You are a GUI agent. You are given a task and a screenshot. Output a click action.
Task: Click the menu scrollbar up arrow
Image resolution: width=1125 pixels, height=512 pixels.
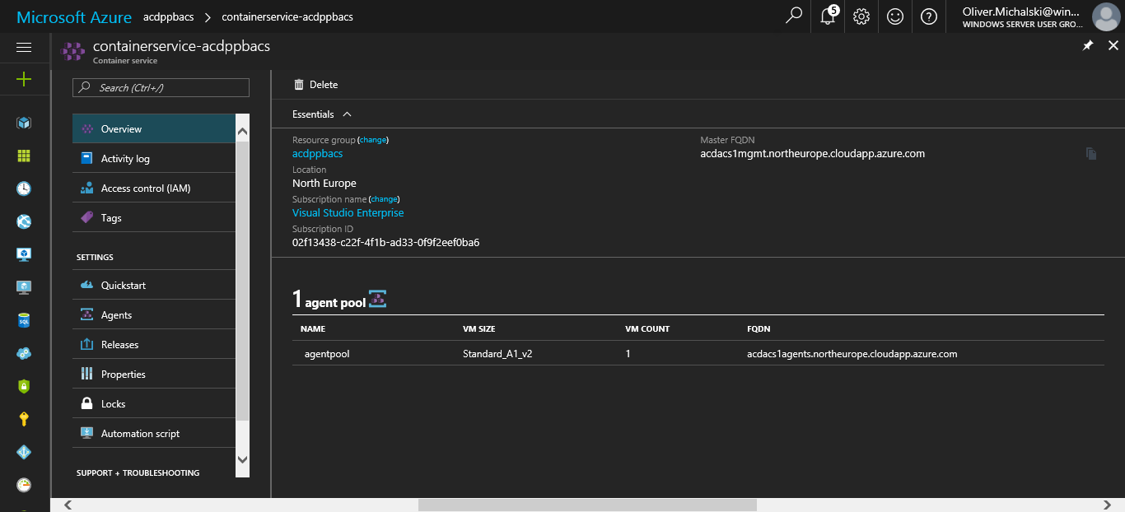click(x=242, y=131)
